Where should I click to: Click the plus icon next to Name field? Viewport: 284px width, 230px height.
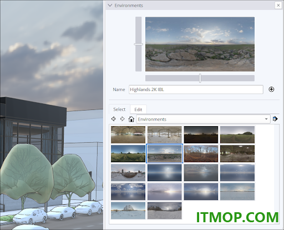tap(271, 89)
